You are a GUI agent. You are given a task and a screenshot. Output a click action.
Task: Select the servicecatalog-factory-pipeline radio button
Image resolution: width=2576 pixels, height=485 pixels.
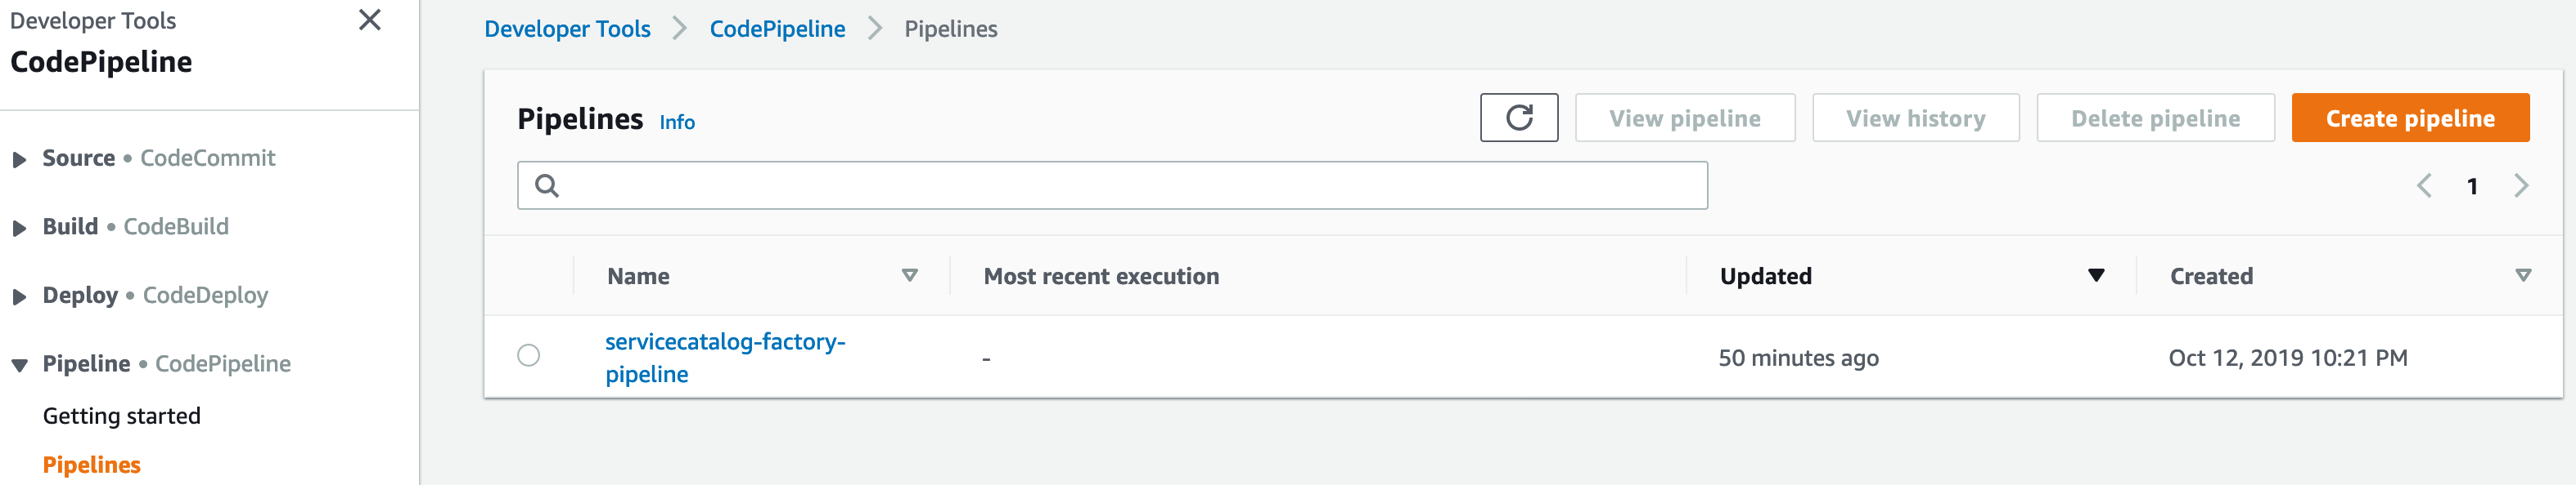click(x=529, y=355)
